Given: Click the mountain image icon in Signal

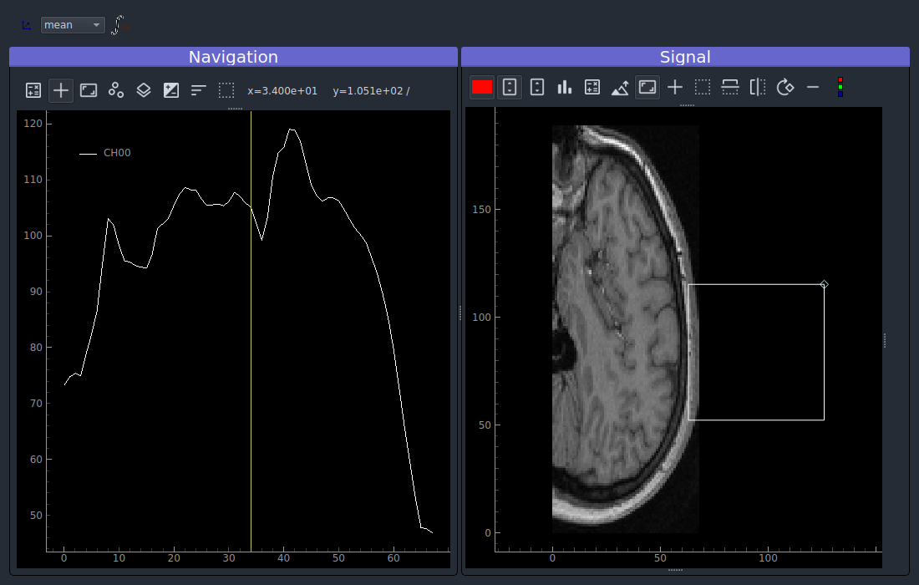Looking at the screenshot, I should click(x=620, y=88).
